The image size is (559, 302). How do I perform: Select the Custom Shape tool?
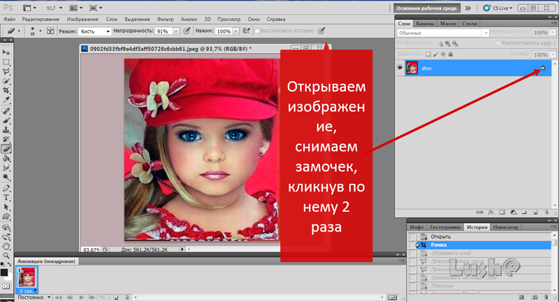point(6,217)
